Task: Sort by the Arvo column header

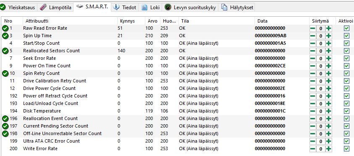Action: tap(152, 21)
